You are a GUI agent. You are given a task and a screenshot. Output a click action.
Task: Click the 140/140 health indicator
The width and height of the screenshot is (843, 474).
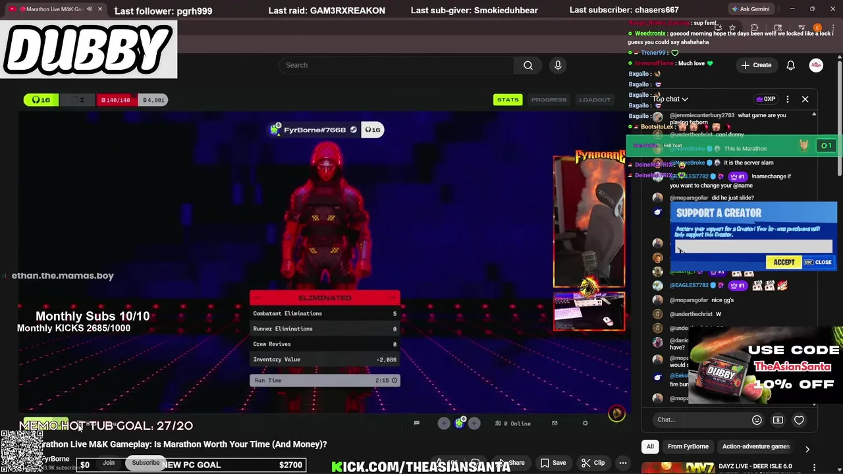tap(116, 100)
